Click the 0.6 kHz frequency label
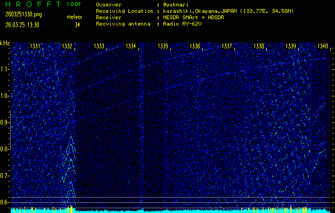Viewport: 335px width, 213px height. 5,202
